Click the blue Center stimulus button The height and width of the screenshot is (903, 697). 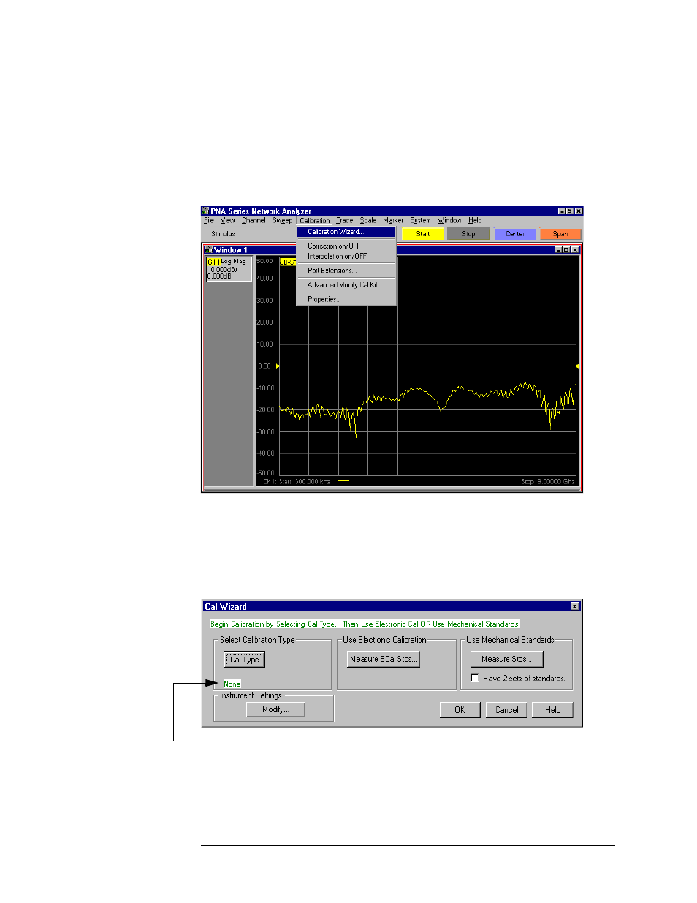click(x=515, y=234)
